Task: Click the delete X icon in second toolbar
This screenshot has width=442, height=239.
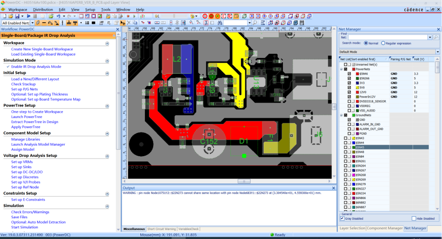Action: [128, 23]
